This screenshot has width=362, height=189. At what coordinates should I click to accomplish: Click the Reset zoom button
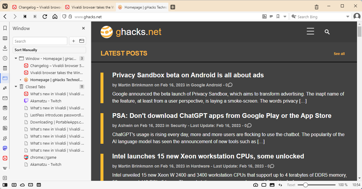click(291, 185)
